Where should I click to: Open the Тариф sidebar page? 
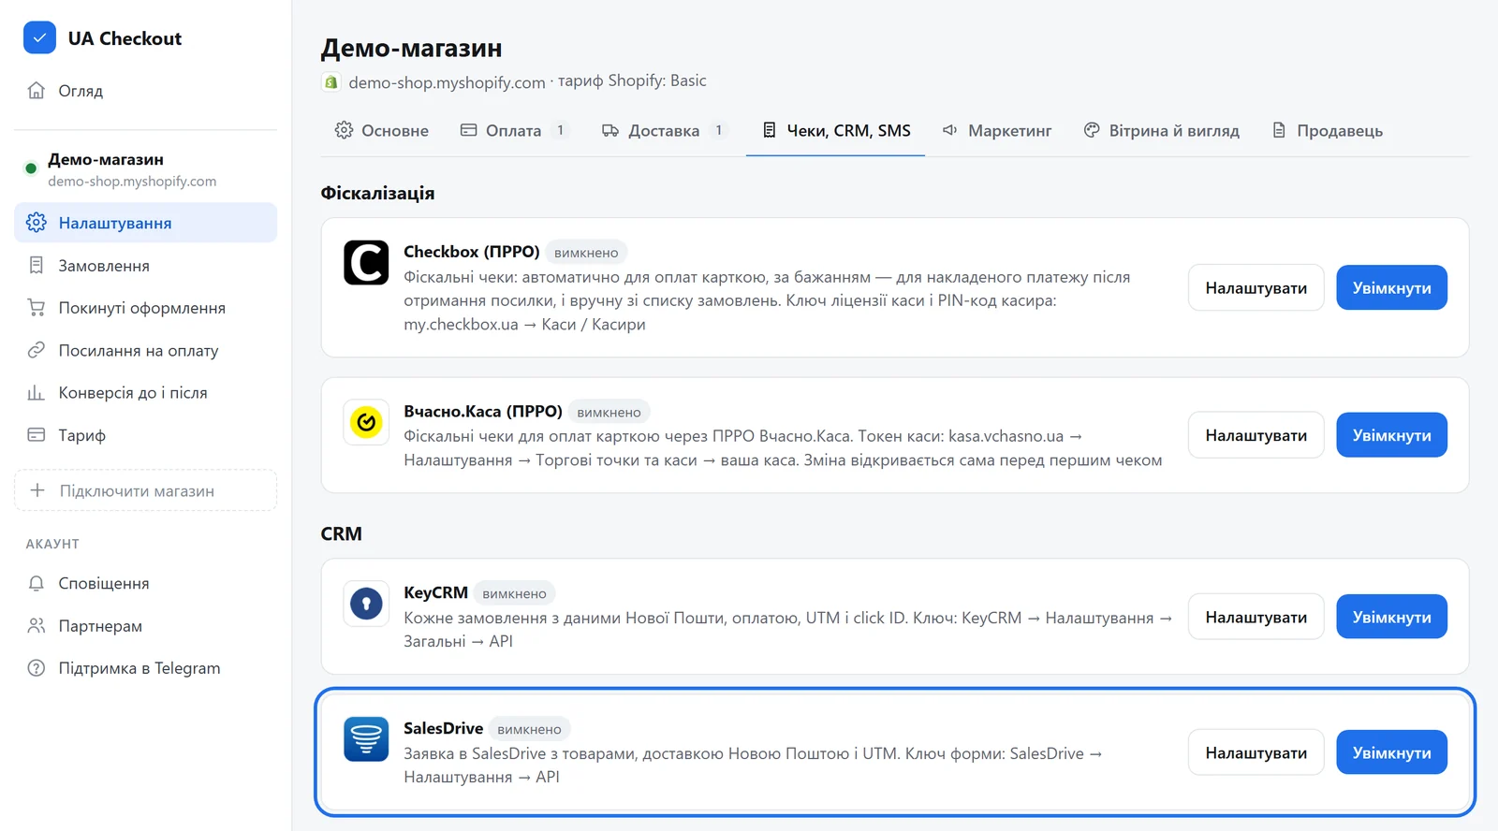145,435
